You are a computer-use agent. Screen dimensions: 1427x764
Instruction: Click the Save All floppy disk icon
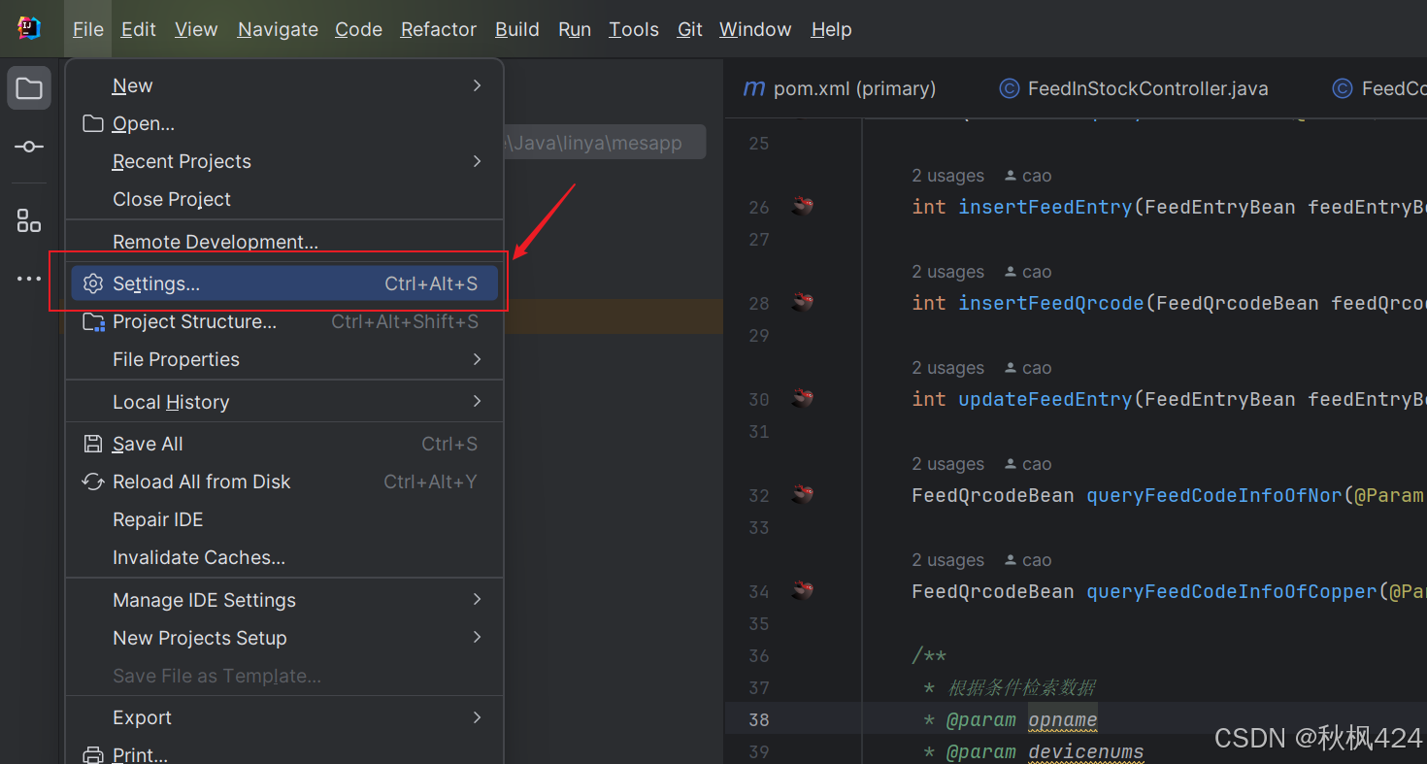click(x=92, y=444)
